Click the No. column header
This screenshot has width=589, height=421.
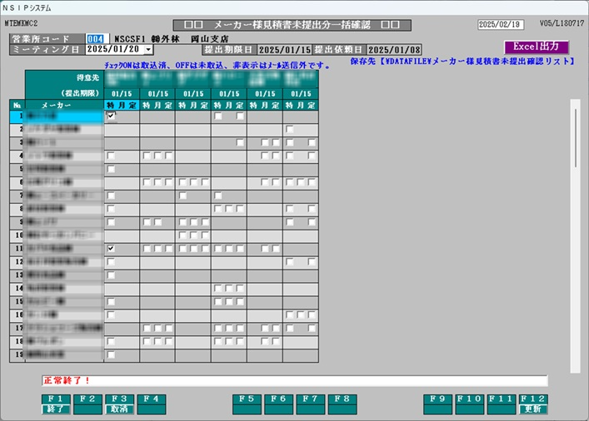(x=17, y=106)
